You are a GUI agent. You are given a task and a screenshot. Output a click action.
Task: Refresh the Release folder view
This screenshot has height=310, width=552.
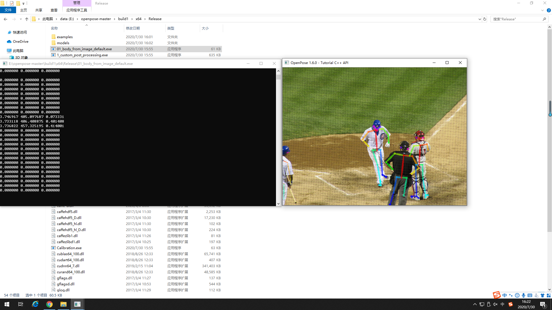click(485, 19)
